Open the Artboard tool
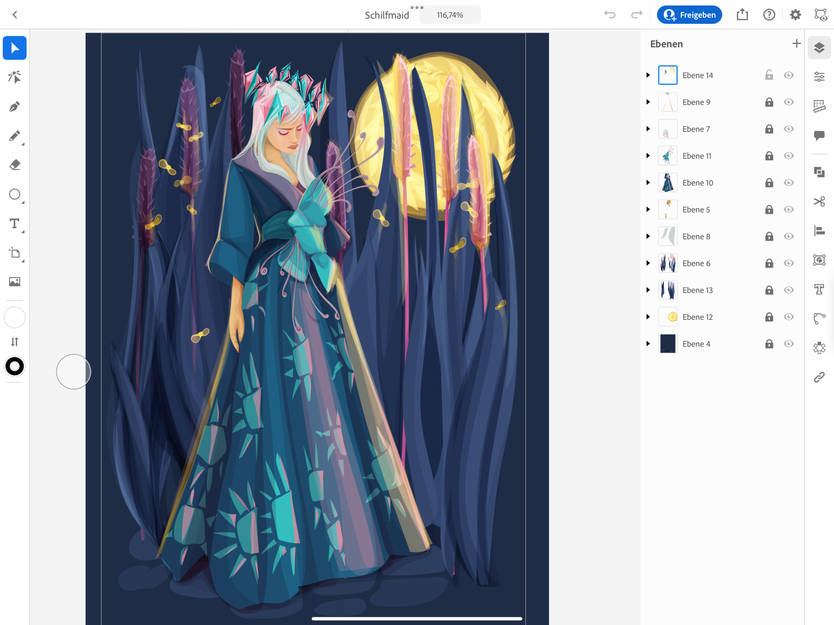 (14, 252)
